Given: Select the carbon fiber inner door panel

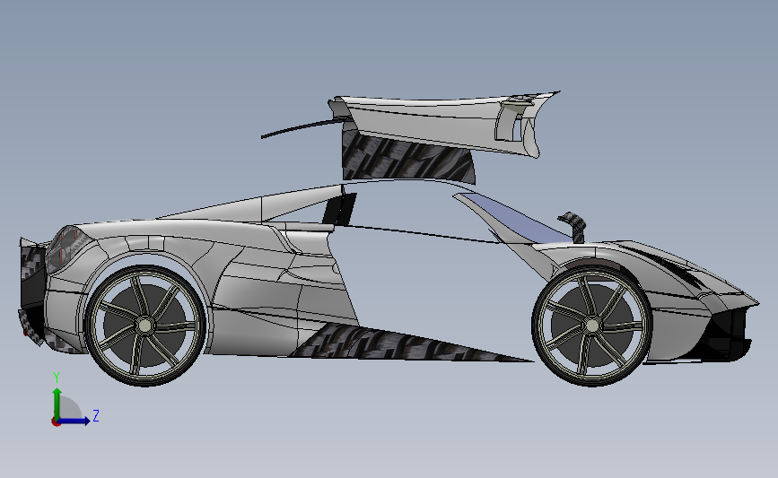Looking at the screenshot, I should (406, 158).
